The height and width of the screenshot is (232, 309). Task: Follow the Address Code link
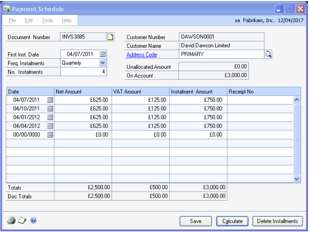click(142, 55)
